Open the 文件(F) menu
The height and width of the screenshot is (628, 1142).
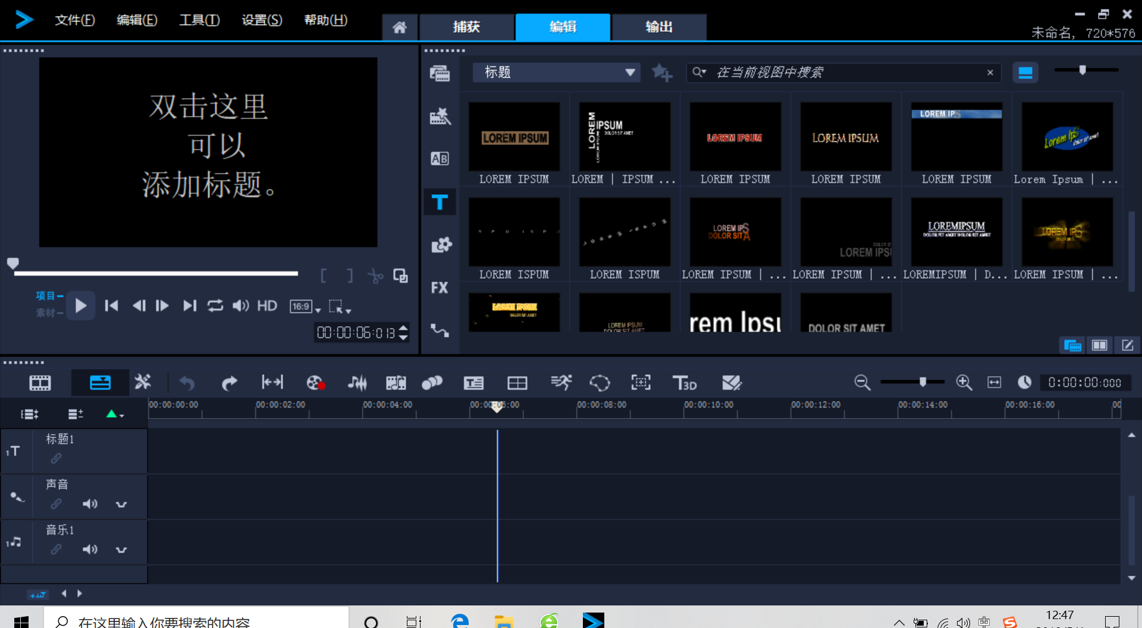(75, 20)
